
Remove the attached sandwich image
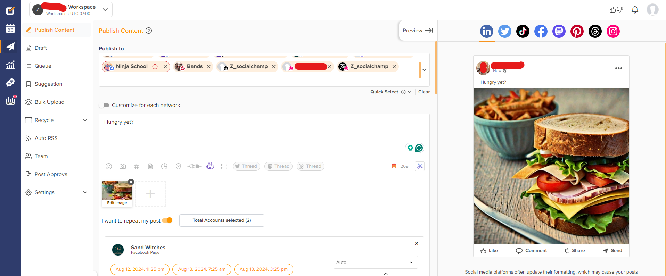[x=131, y=182]
